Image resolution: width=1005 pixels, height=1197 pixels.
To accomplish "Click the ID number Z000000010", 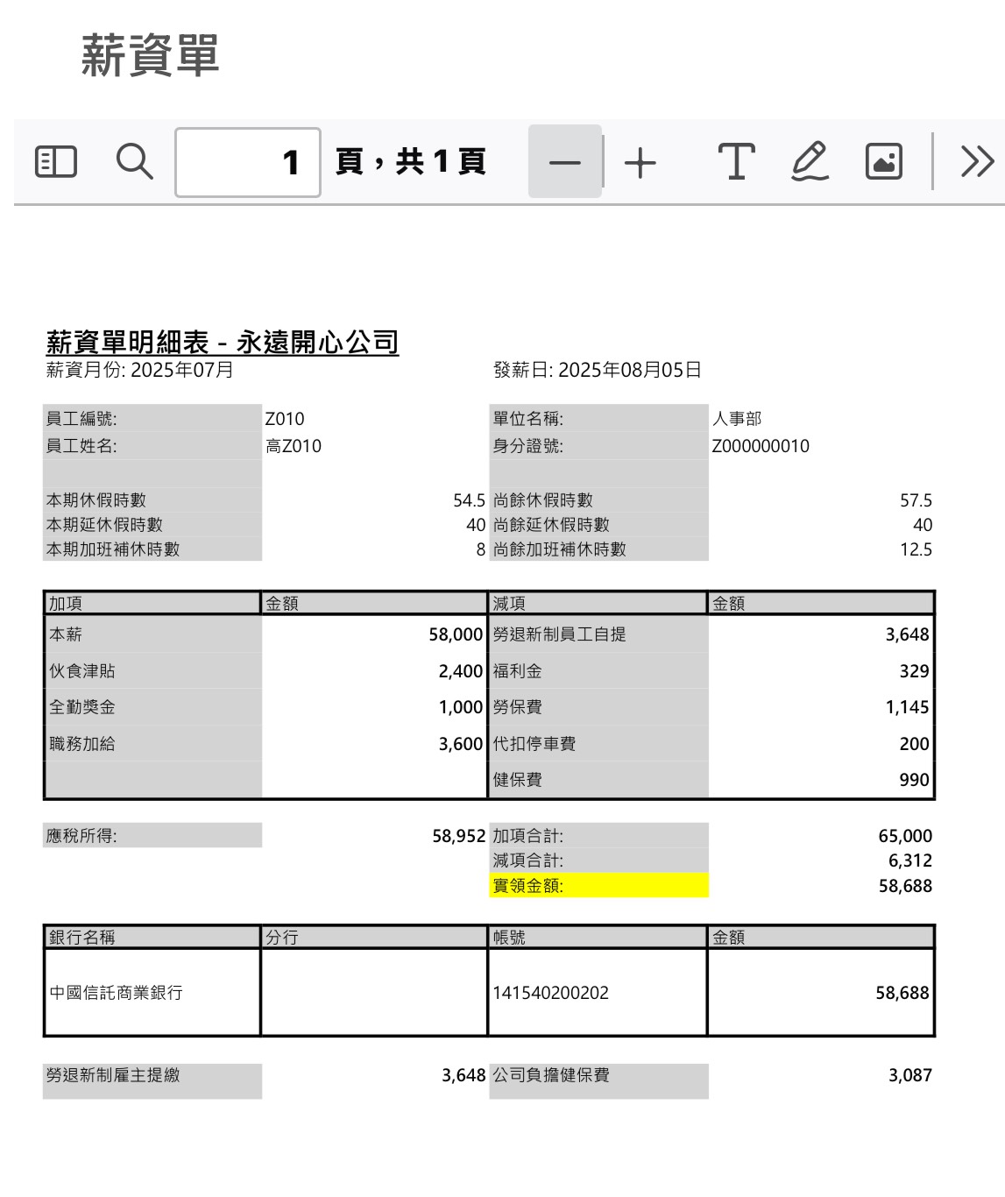I will pos(761,446).
